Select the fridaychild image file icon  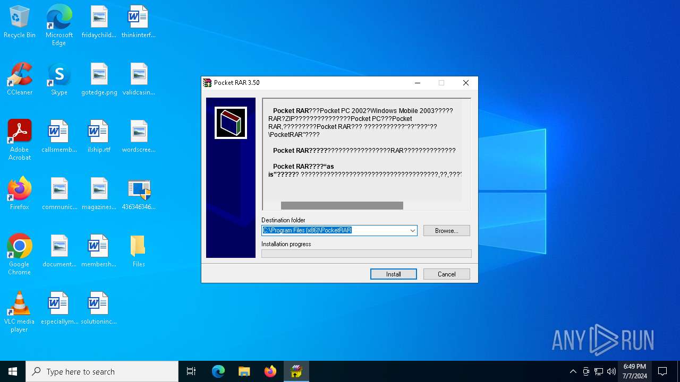[x=99, y=22]
